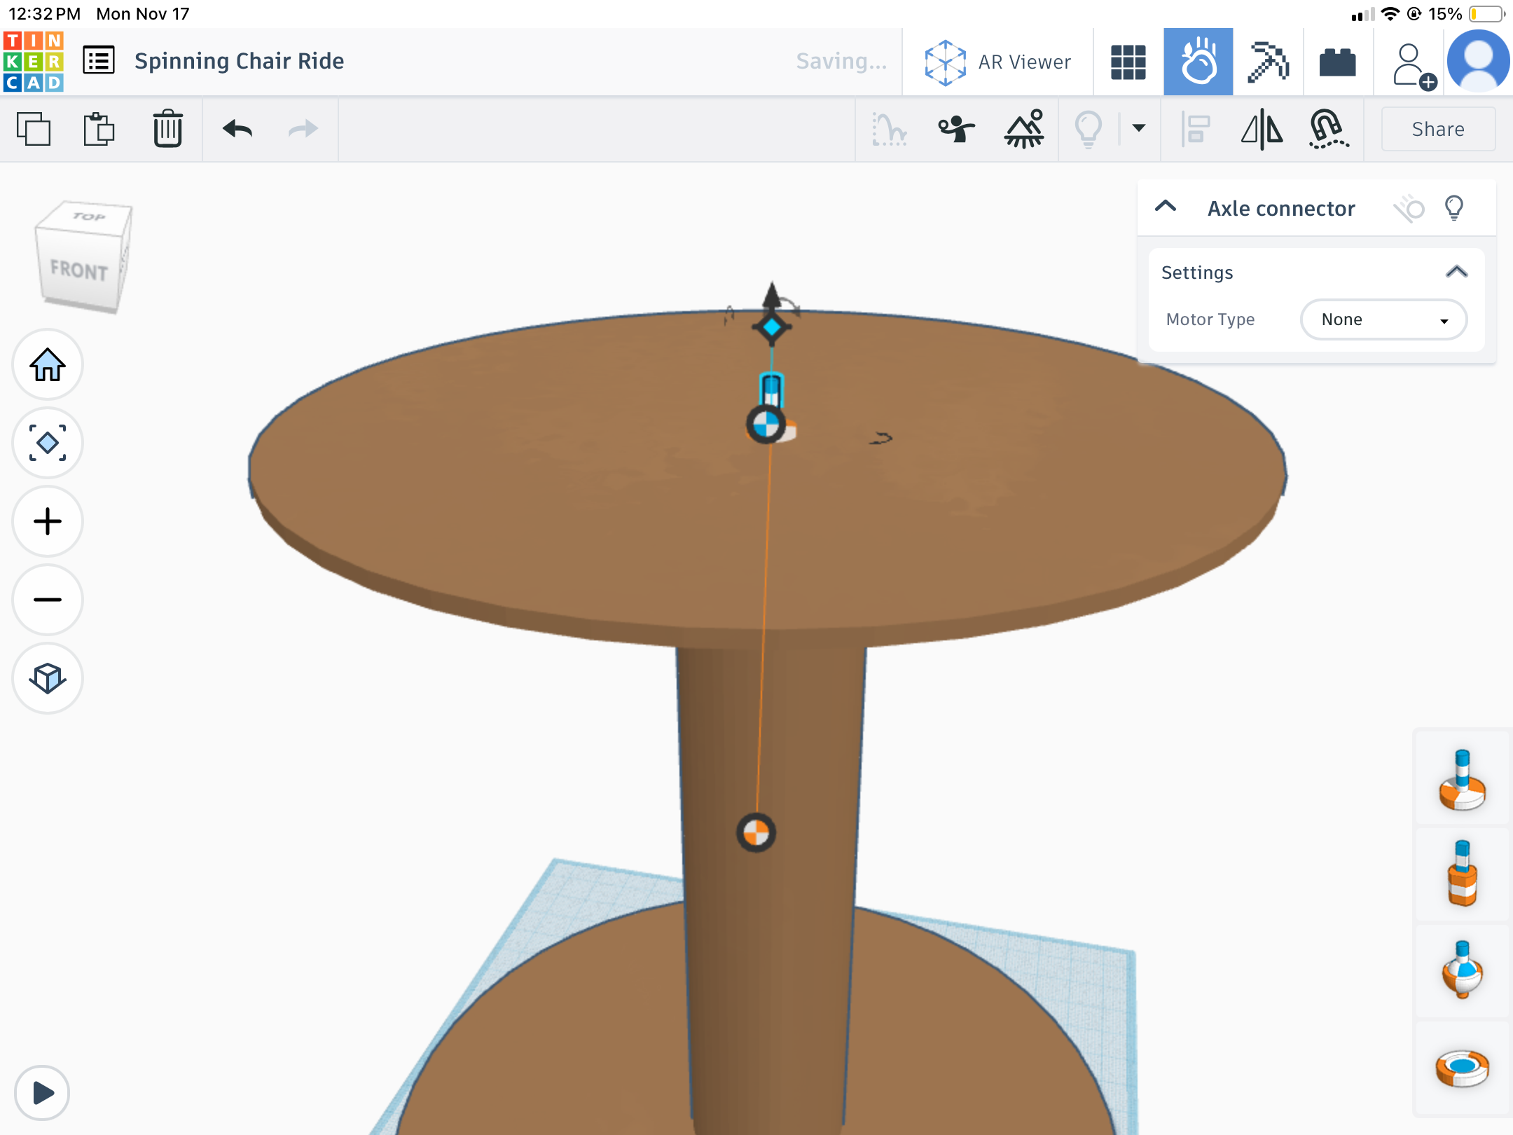
Task: Click the magnet cruise snap icon
Action: (1329, 129)
